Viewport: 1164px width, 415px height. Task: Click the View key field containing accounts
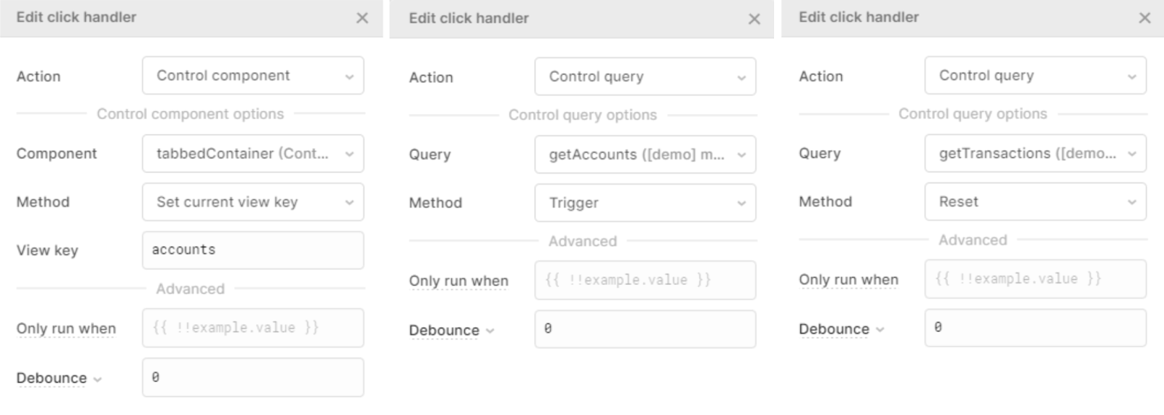click(x=252, y=250)
